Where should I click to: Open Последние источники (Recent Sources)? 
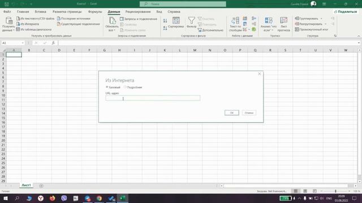[x=74, y=19]
